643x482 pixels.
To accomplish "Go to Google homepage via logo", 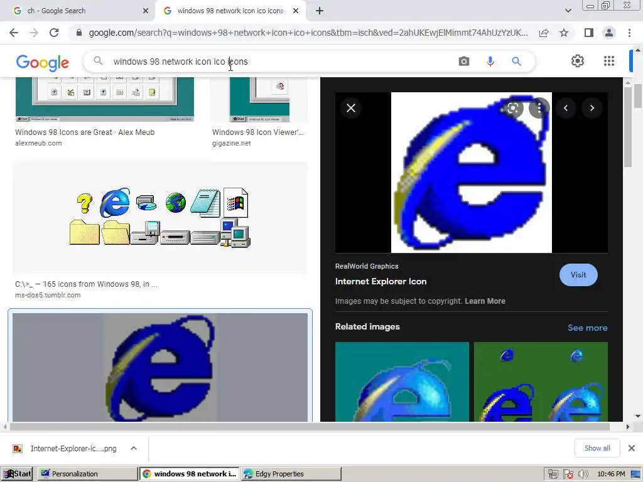I will click(43, 62).
